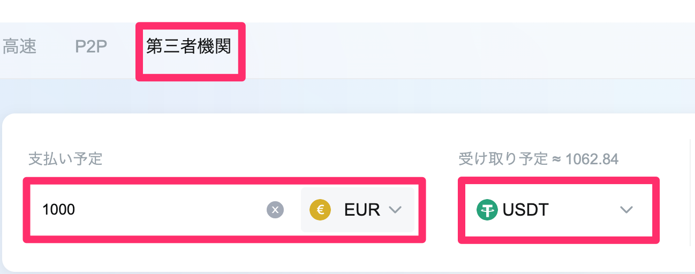The height and width of the screenshot is (274, 695).
Task: Expand the USDT selector chevron arrow
Action: coord(626,210)
